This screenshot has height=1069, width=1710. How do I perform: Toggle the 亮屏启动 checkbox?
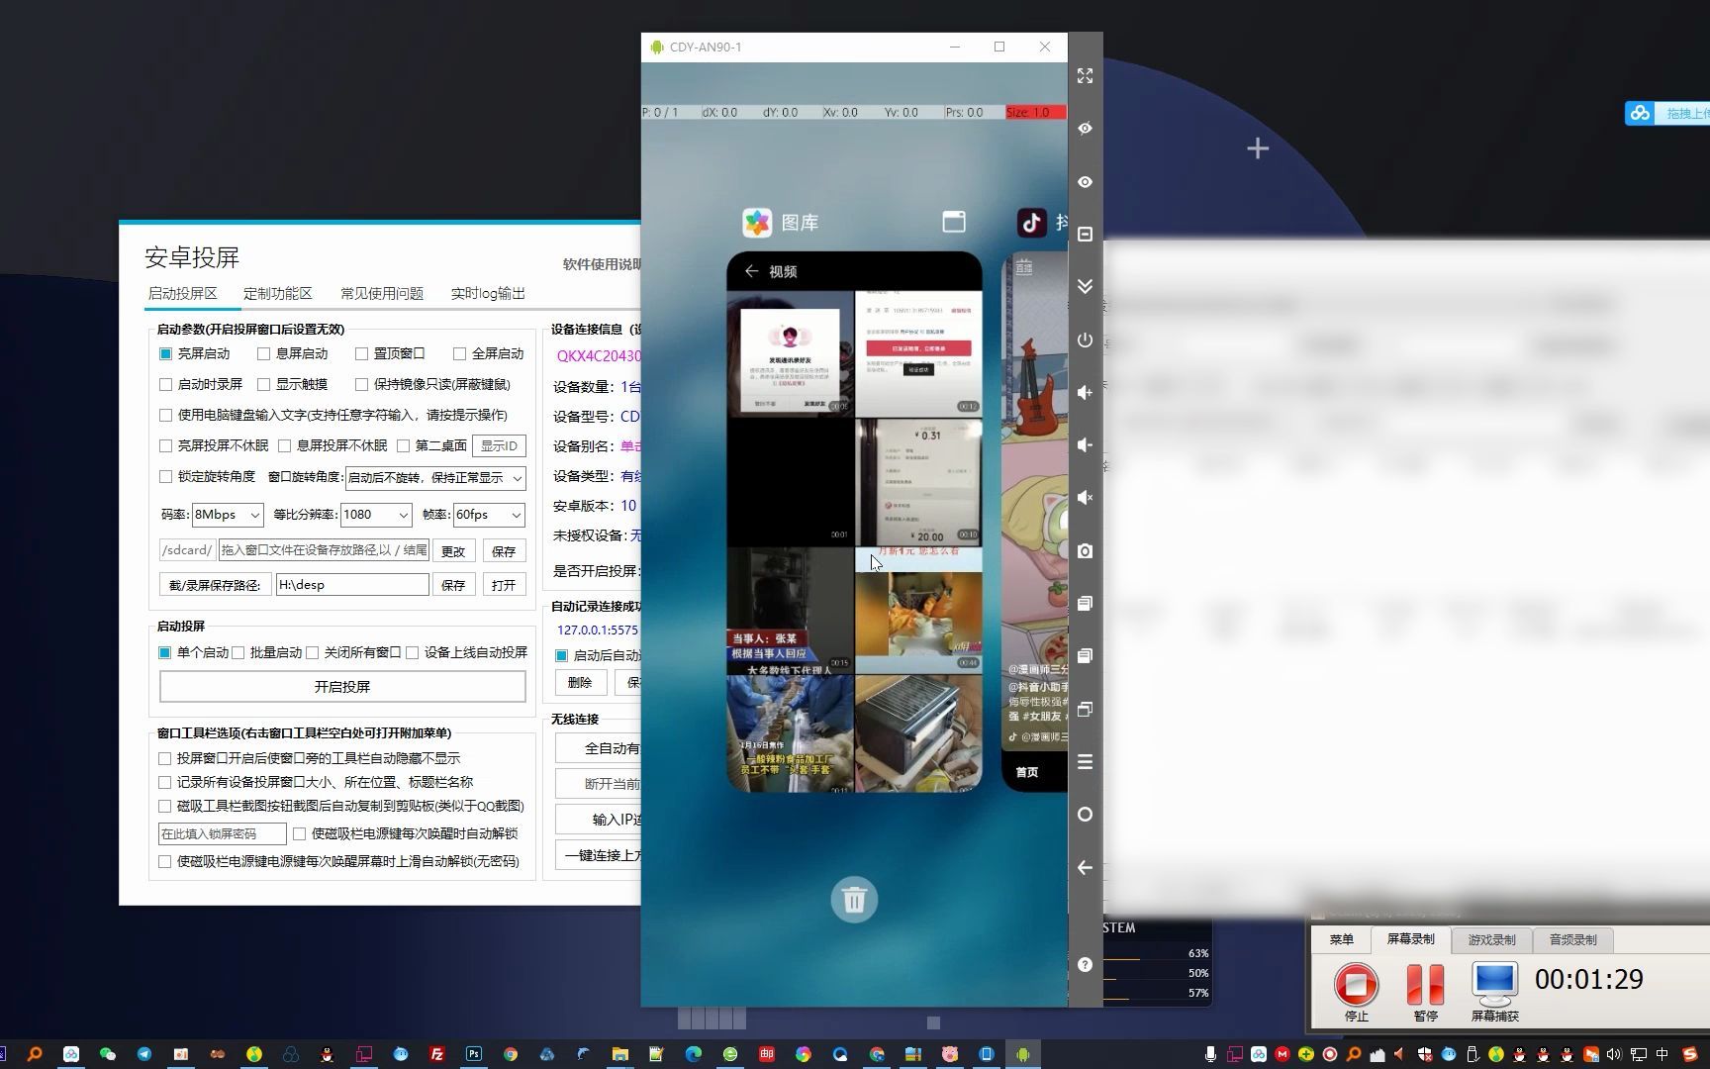pos(165,353)
